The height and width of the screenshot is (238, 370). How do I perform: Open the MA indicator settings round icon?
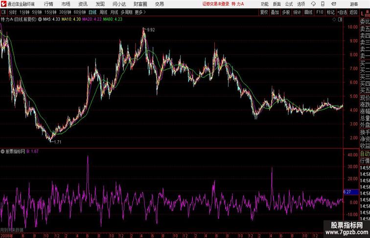coord(40,20)
